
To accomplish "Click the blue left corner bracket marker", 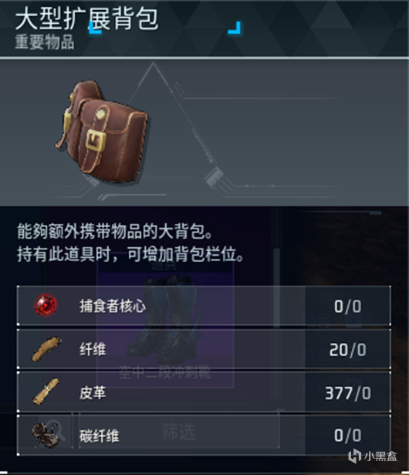I will tap(95, 28).
